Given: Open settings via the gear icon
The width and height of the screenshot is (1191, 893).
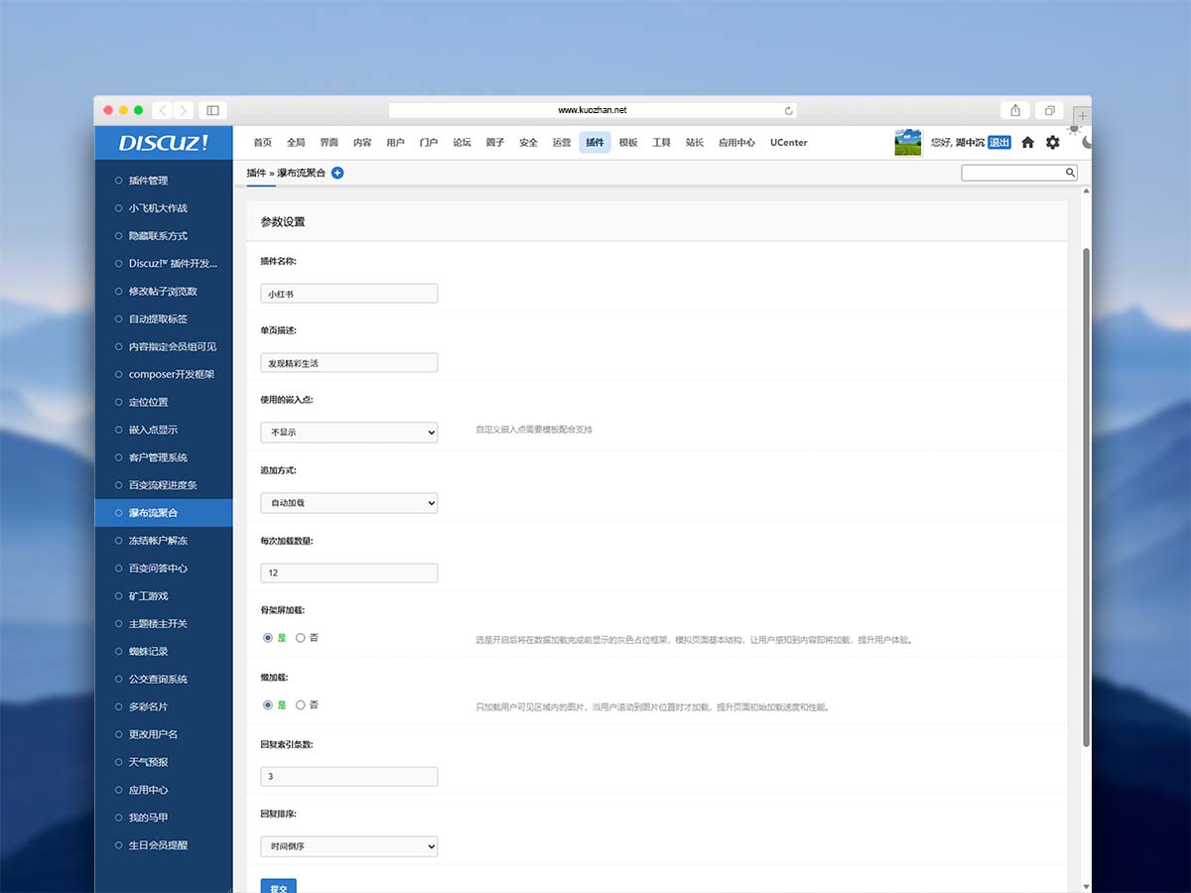Looking at the screenshot, I should (1053, 143).
